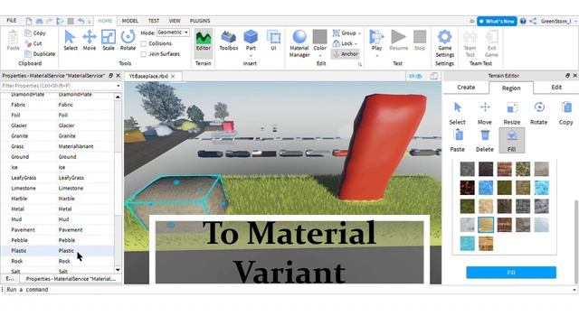Open the FILE menu
Viewport: 579px width, 325px height.
12,21
